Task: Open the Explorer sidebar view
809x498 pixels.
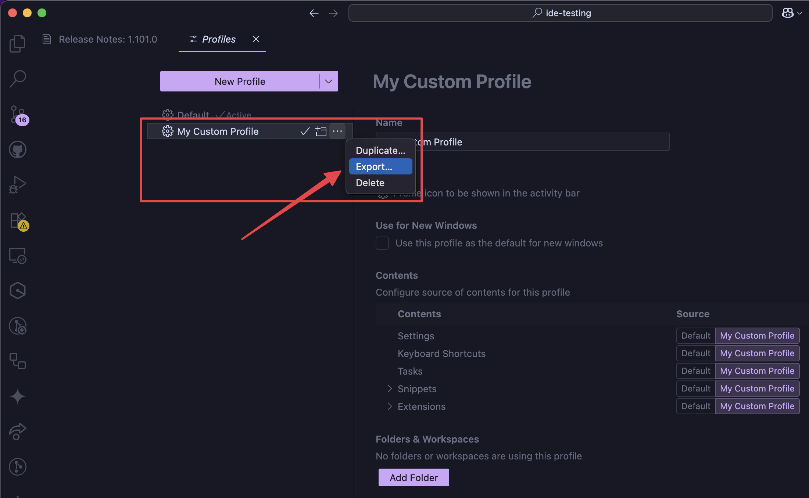Action: (x=17, y=43)
